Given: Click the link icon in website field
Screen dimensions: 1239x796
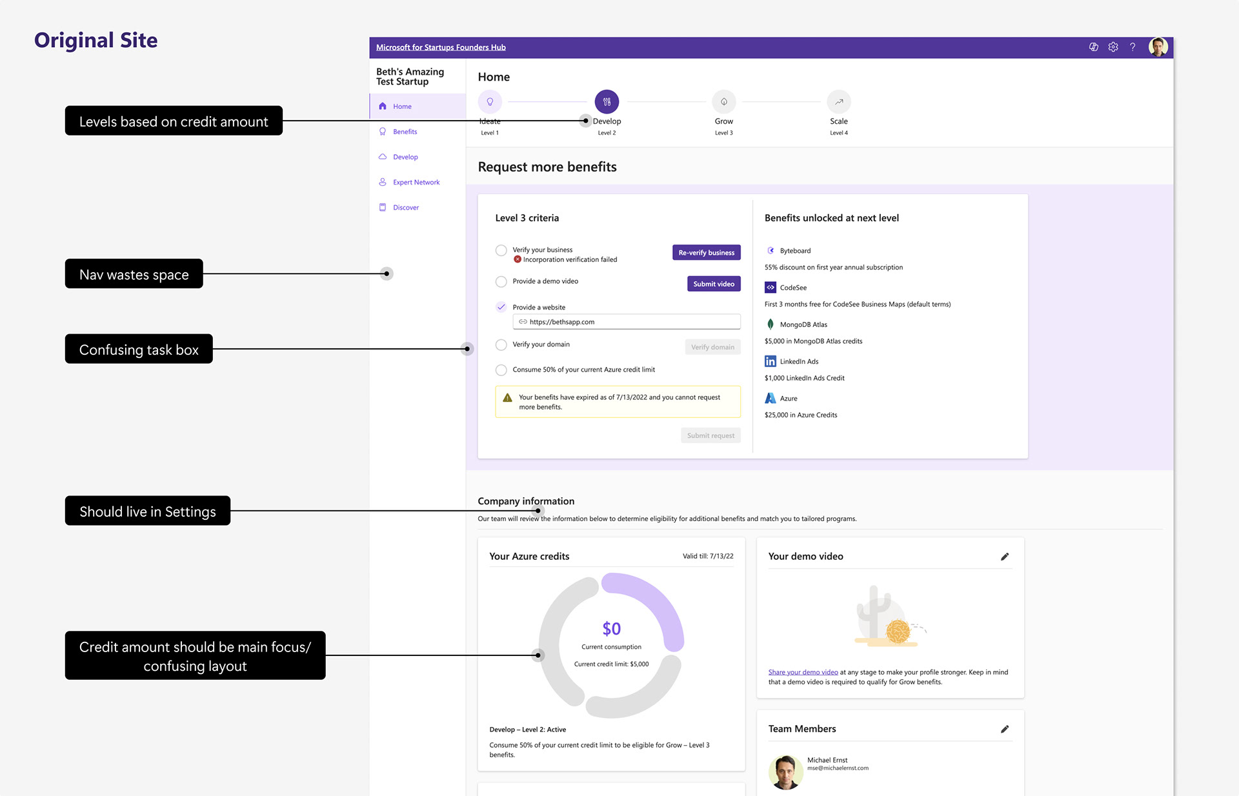Looking at the screenshot, I should [x=523, y=322].
